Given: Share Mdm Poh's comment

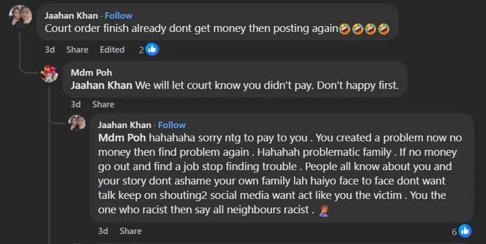Looking at the screenshot, I should pyautogui.click(x=103, y=104).
